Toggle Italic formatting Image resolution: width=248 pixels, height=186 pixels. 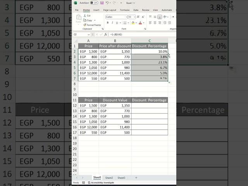112,23
